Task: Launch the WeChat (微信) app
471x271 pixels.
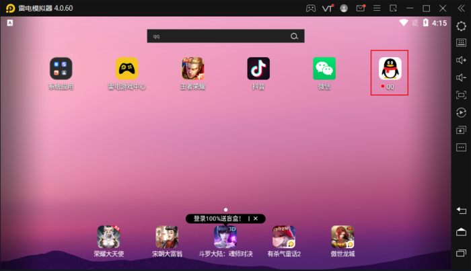Action: click(324, 69)
